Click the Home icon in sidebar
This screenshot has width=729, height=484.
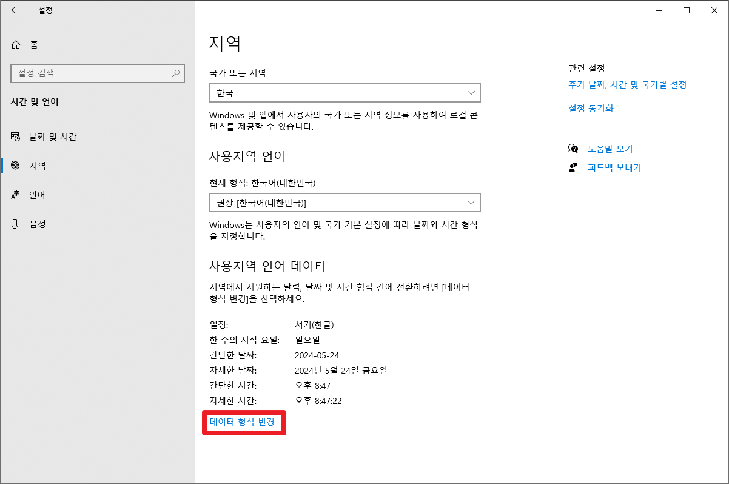(16, 45)
